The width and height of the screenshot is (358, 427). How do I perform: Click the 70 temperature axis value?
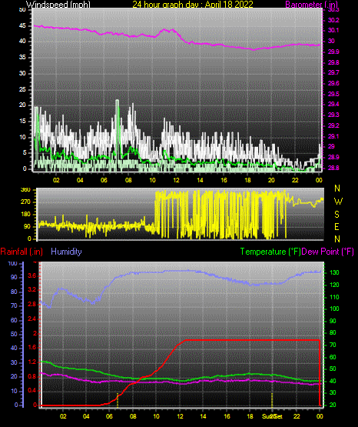click(x=333, y=345)
